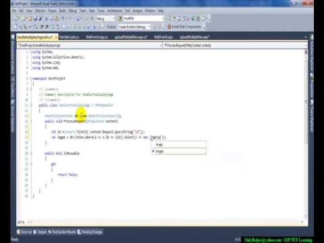The height and width of the screenshot is (243, 324).
Task: Open the find combo box containing 'multifile'
Action: [x=143, y=18]
